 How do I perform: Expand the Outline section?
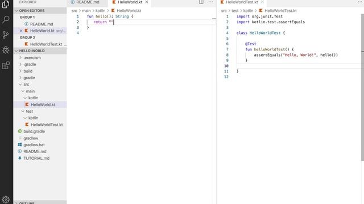click(40, 202)
